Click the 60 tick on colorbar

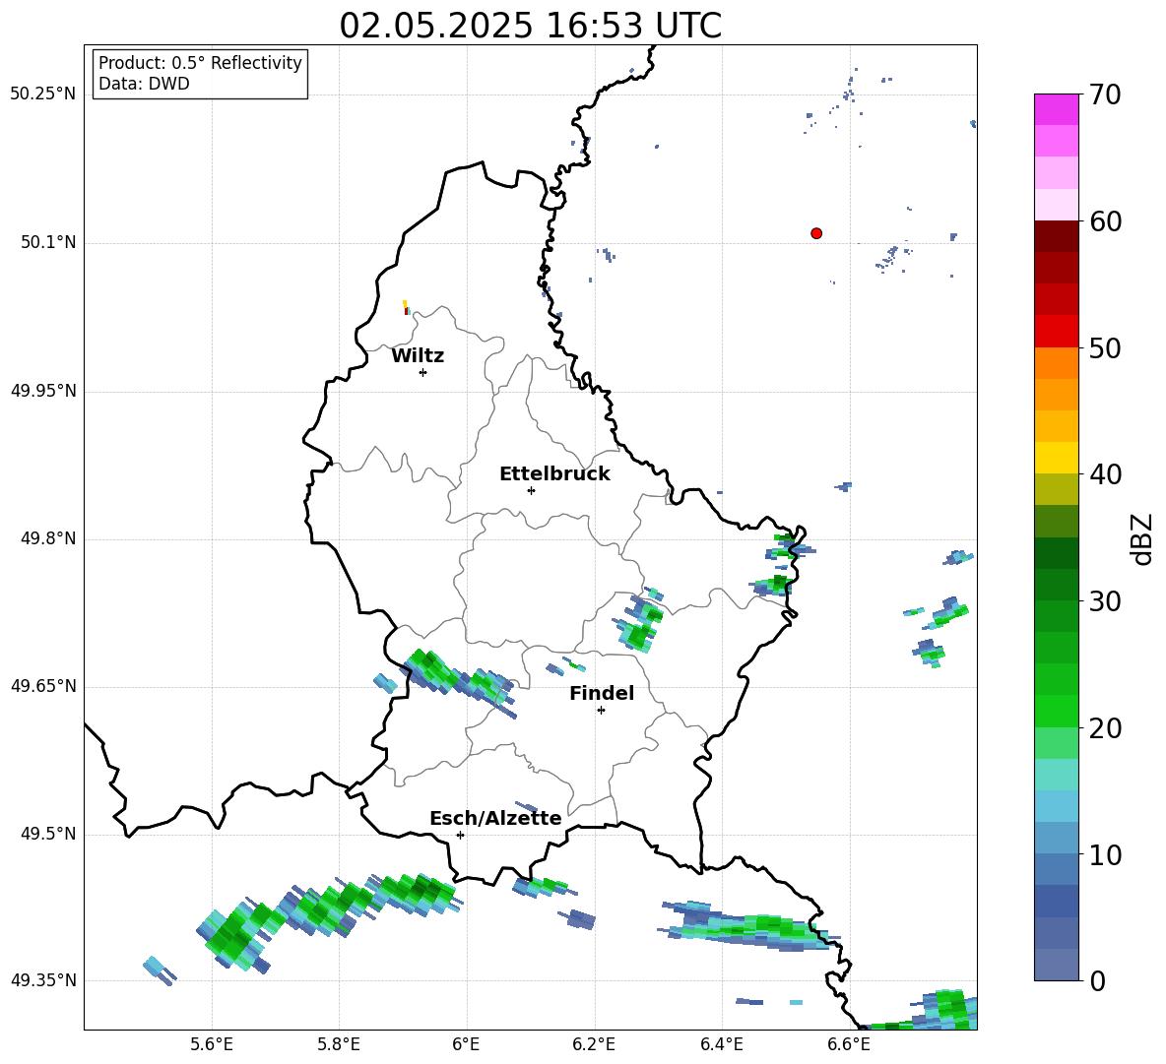(x=1105, y=221)
